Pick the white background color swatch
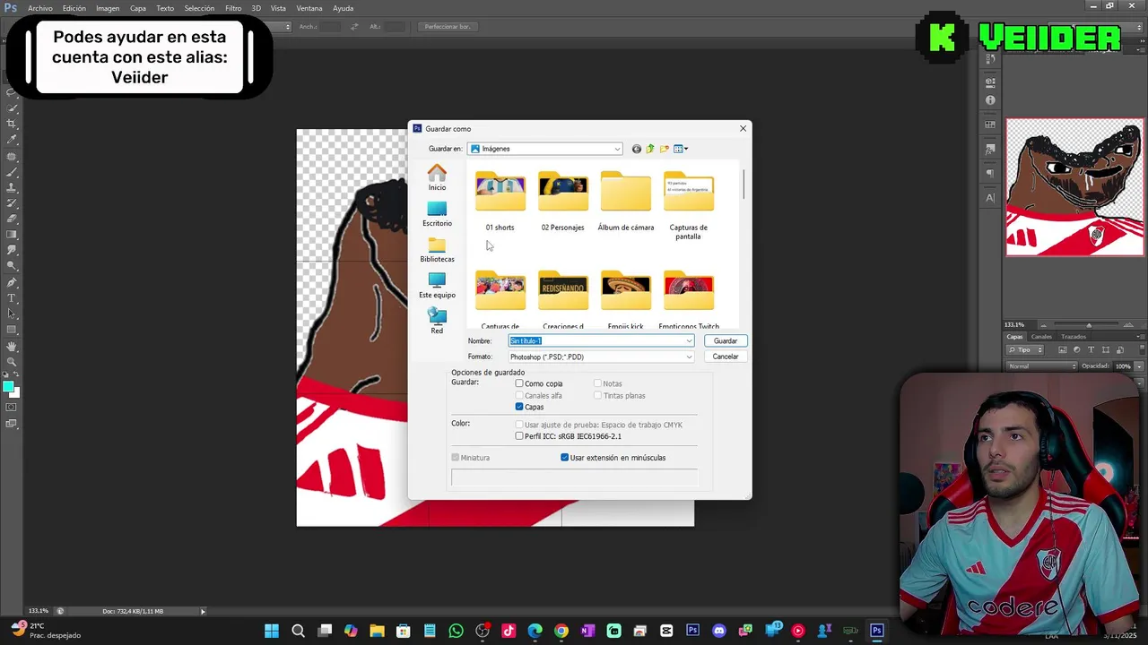Image resolution: width=1148 pixels, height=645 pixels. coord(15,395)
